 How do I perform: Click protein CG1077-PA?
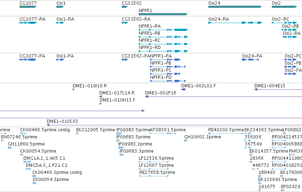coord(28,60)
